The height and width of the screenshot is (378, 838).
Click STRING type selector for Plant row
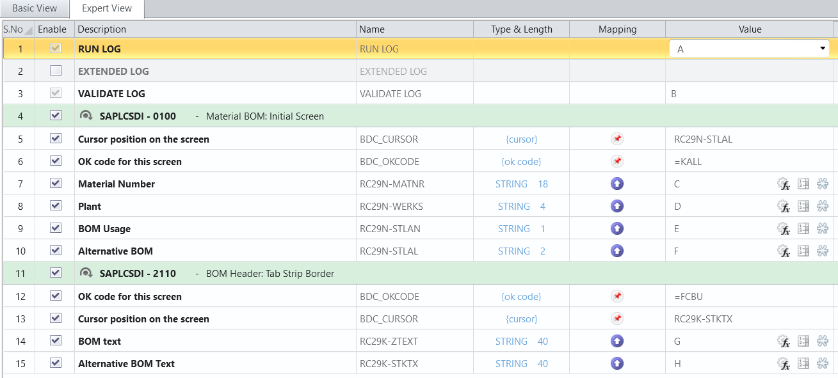(513, 207)
